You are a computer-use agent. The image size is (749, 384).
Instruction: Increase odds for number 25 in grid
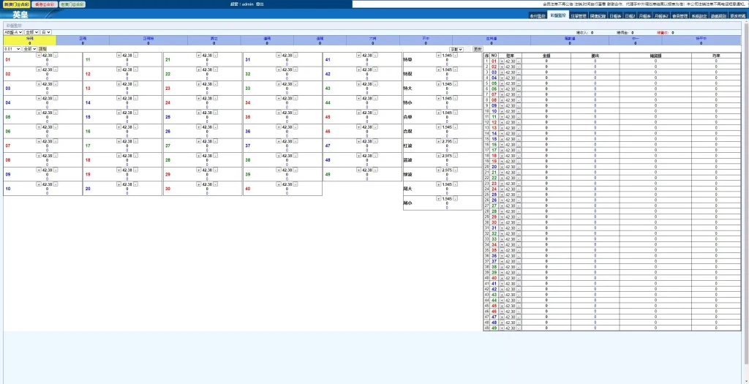(199, 113)
